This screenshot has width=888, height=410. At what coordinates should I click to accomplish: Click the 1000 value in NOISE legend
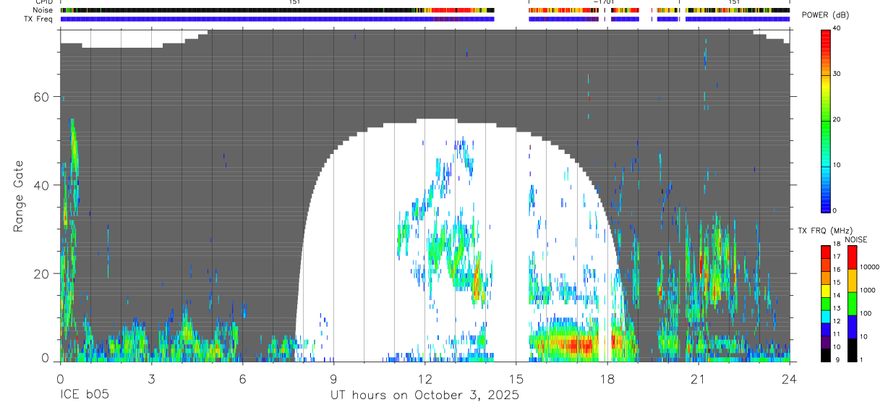(868, 290)
